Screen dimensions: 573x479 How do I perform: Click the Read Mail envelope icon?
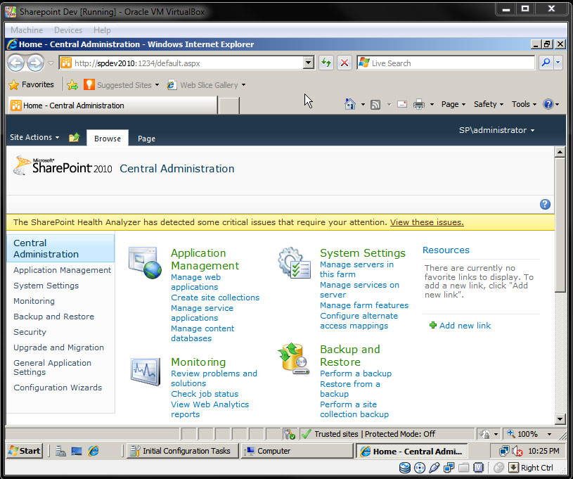402,105
